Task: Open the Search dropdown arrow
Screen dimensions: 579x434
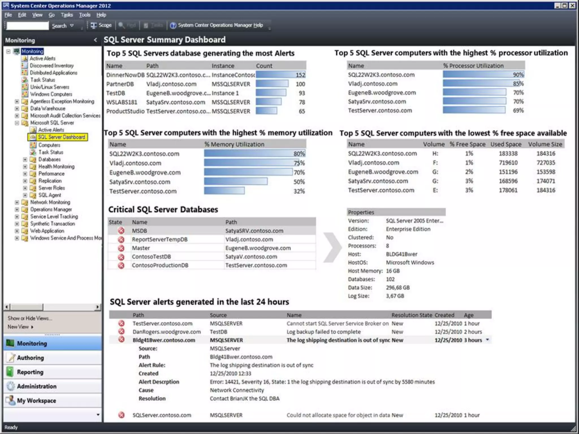Action: pos(72,26)
